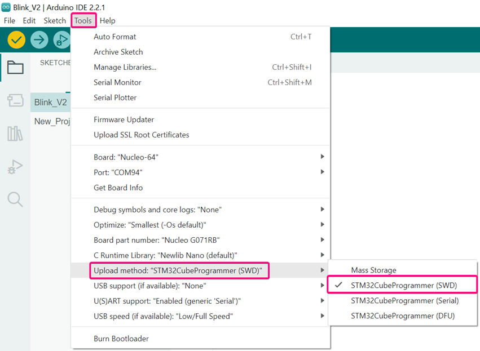480x351 pixels.
Task: Open the Boards Manager sidebar icon
Action: point(15,101)
